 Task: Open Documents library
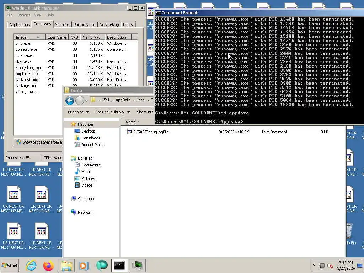[91, 165]
